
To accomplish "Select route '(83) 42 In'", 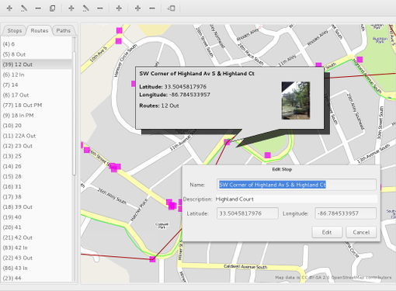I will pyautogui.click(x=36, y=248).
